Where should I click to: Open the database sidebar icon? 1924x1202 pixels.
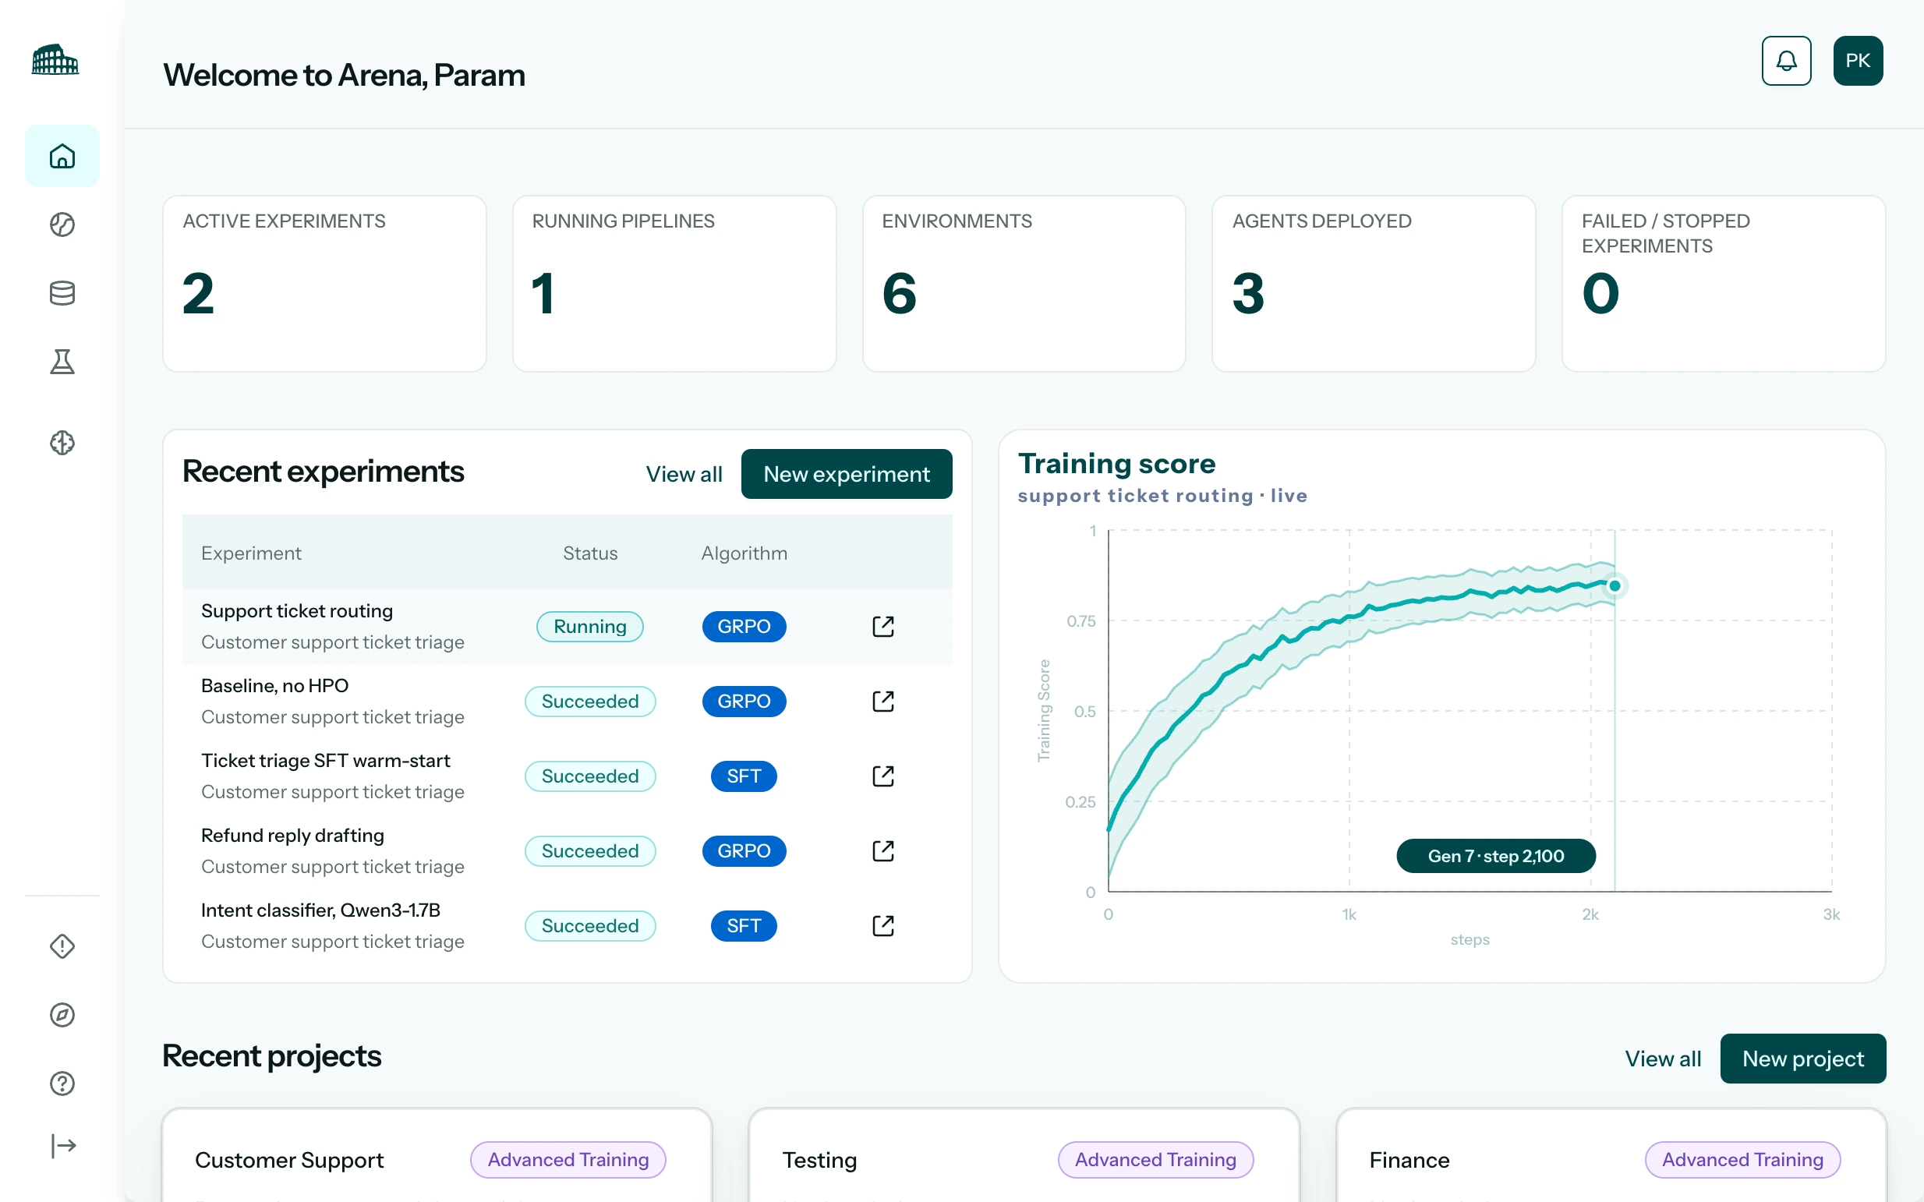pos(62,293)
